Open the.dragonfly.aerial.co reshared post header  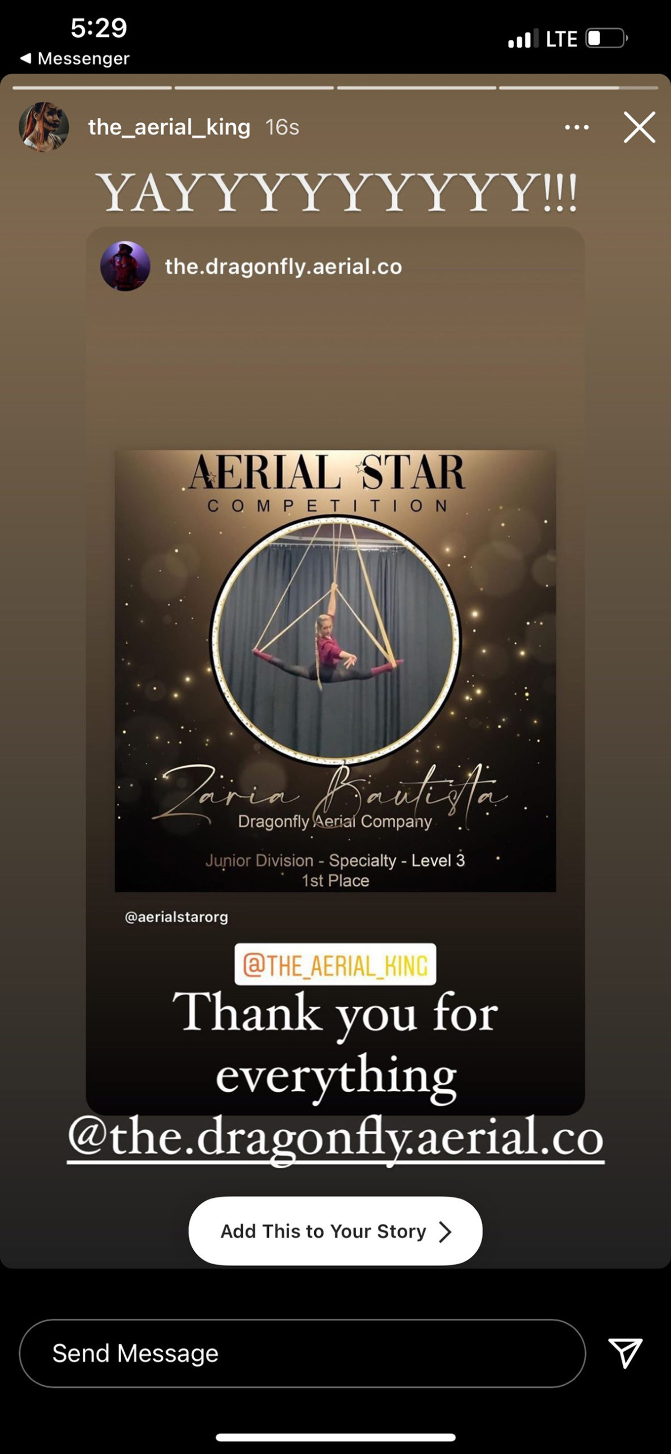click(x=284, y=266)
